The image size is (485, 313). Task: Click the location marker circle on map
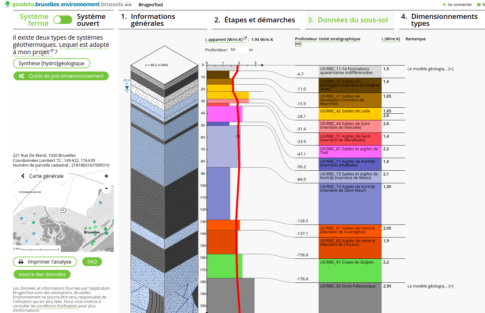pyautogui.click(x=63, y=210)
